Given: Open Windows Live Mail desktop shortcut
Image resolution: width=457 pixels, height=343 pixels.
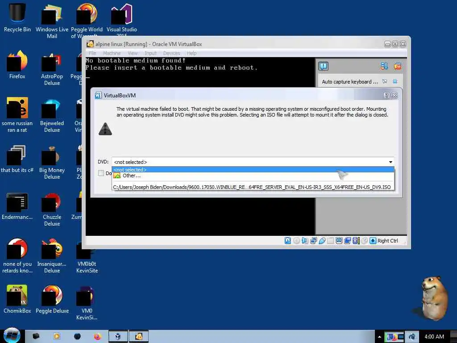Looking at the screenshot, I should click(x=52, y=21).
